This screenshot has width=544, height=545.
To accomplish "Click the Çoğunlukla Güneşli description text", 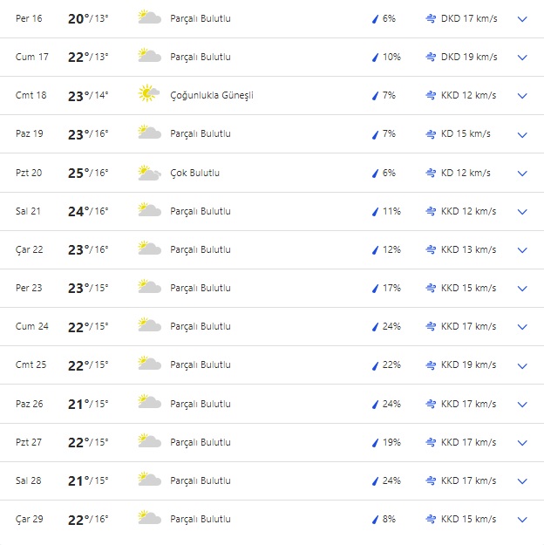I will coord(212,95).
